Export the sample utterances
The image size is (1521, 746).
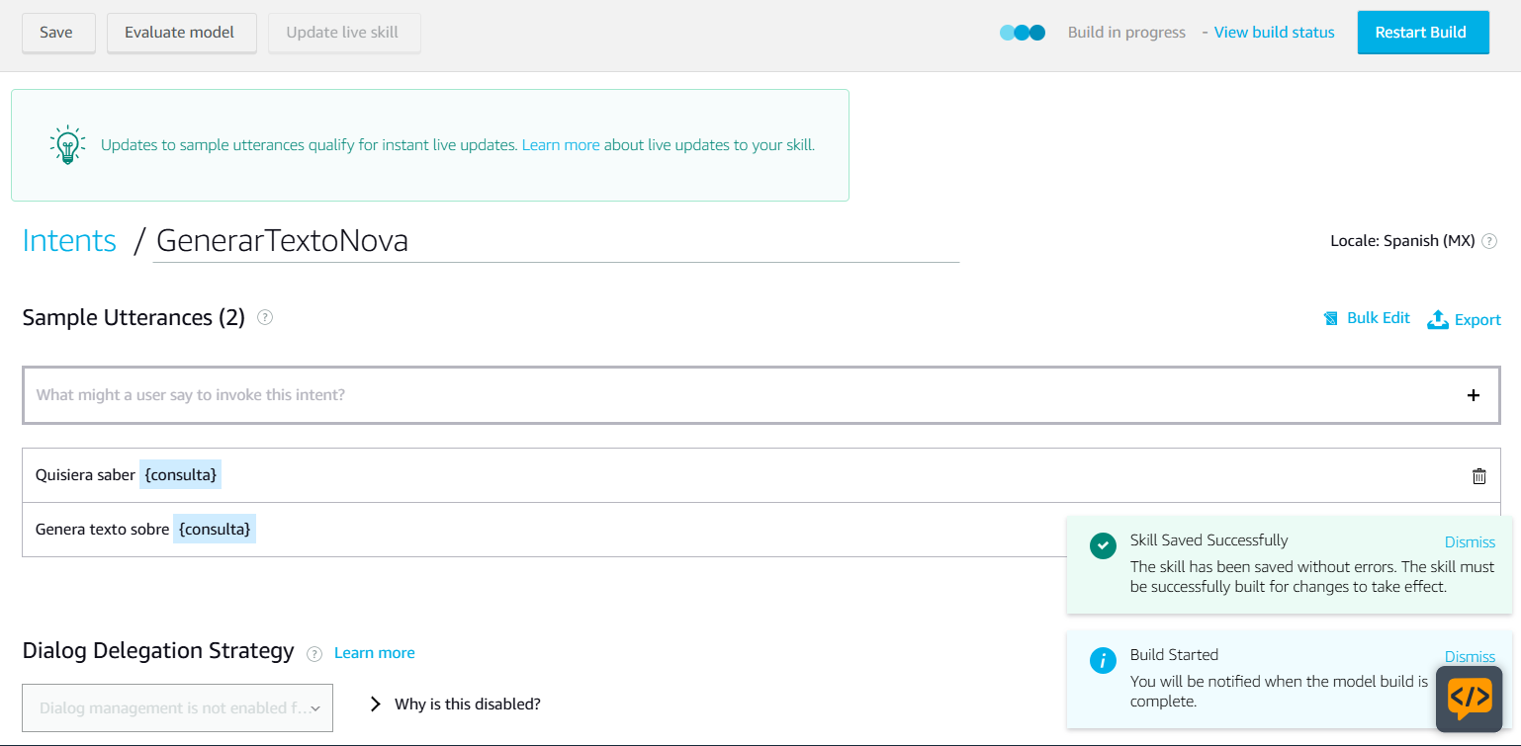pyautogui.click(x=1464, y=319)
